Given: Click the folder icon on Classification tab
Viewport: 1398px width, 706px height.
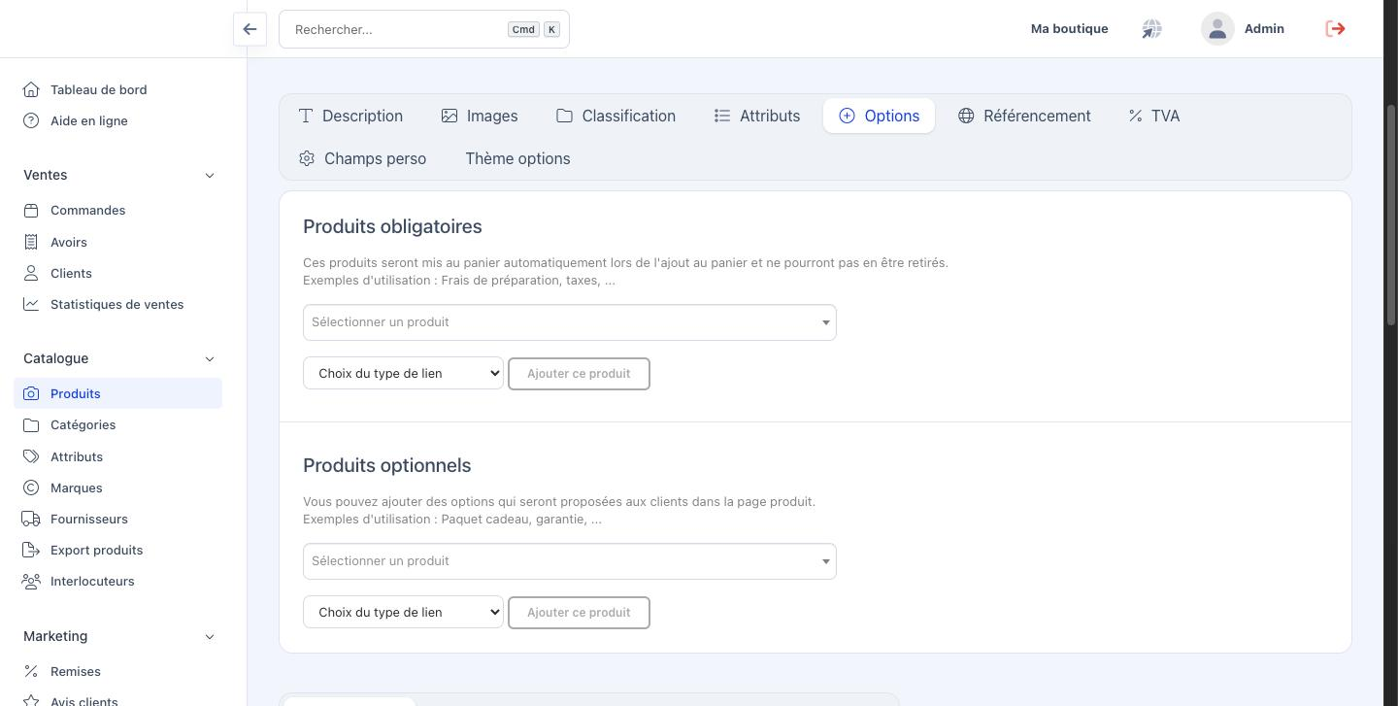Looking at the screenshot, I should coord(564,116).
